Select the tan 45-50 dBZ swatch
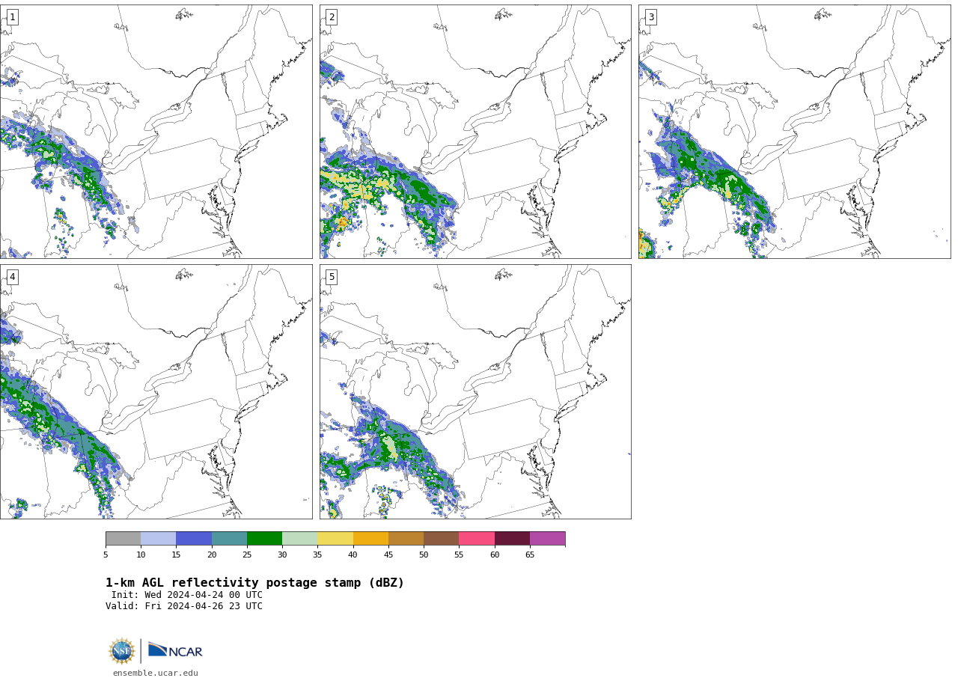 tap(406, 539)
